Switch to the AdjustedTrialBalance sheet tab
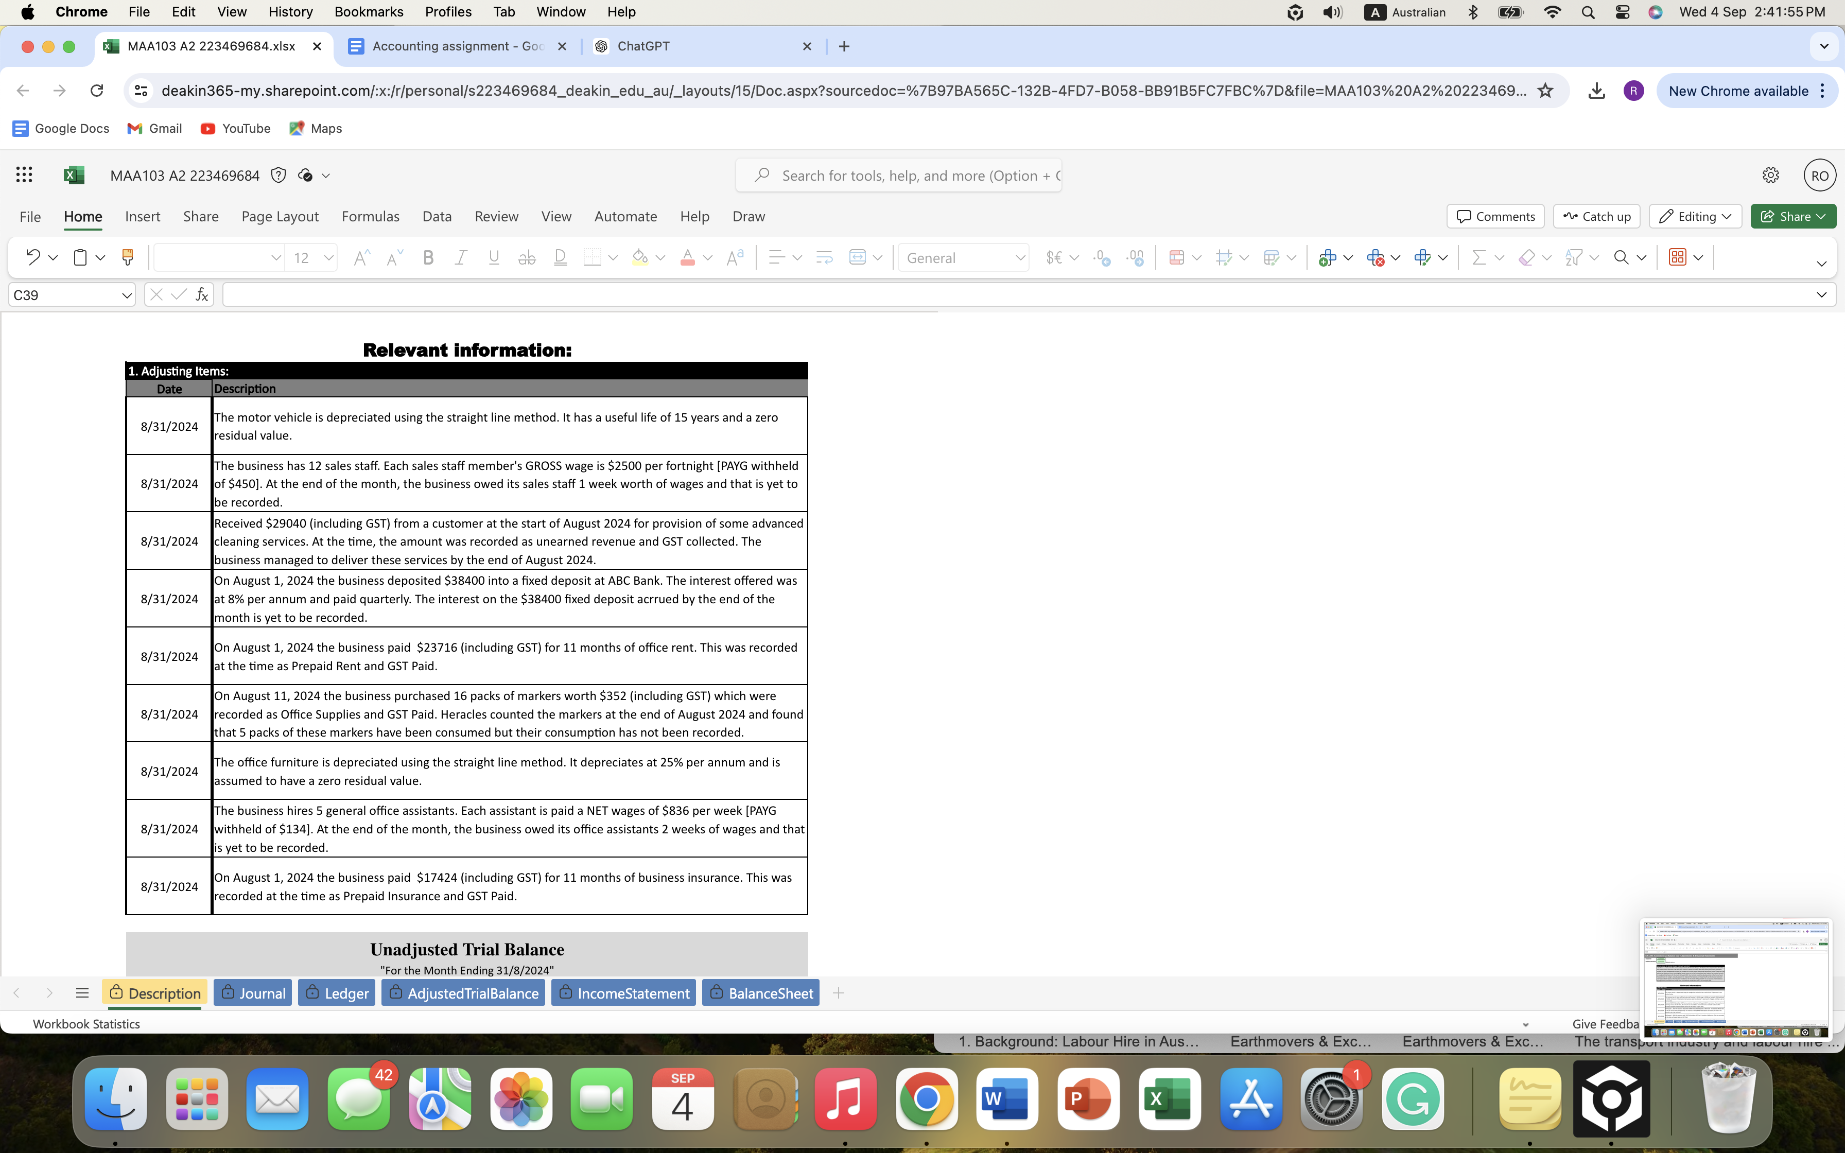Viewport: 1845px width, 1153px height. [x=463, y=993]
